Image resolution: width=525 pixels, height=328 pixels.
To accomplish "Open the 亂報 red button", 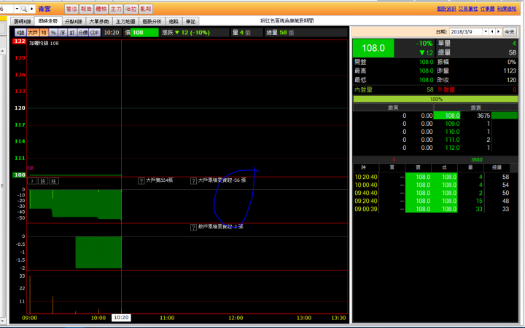I will pyautogui.click(x=146, y=9).
